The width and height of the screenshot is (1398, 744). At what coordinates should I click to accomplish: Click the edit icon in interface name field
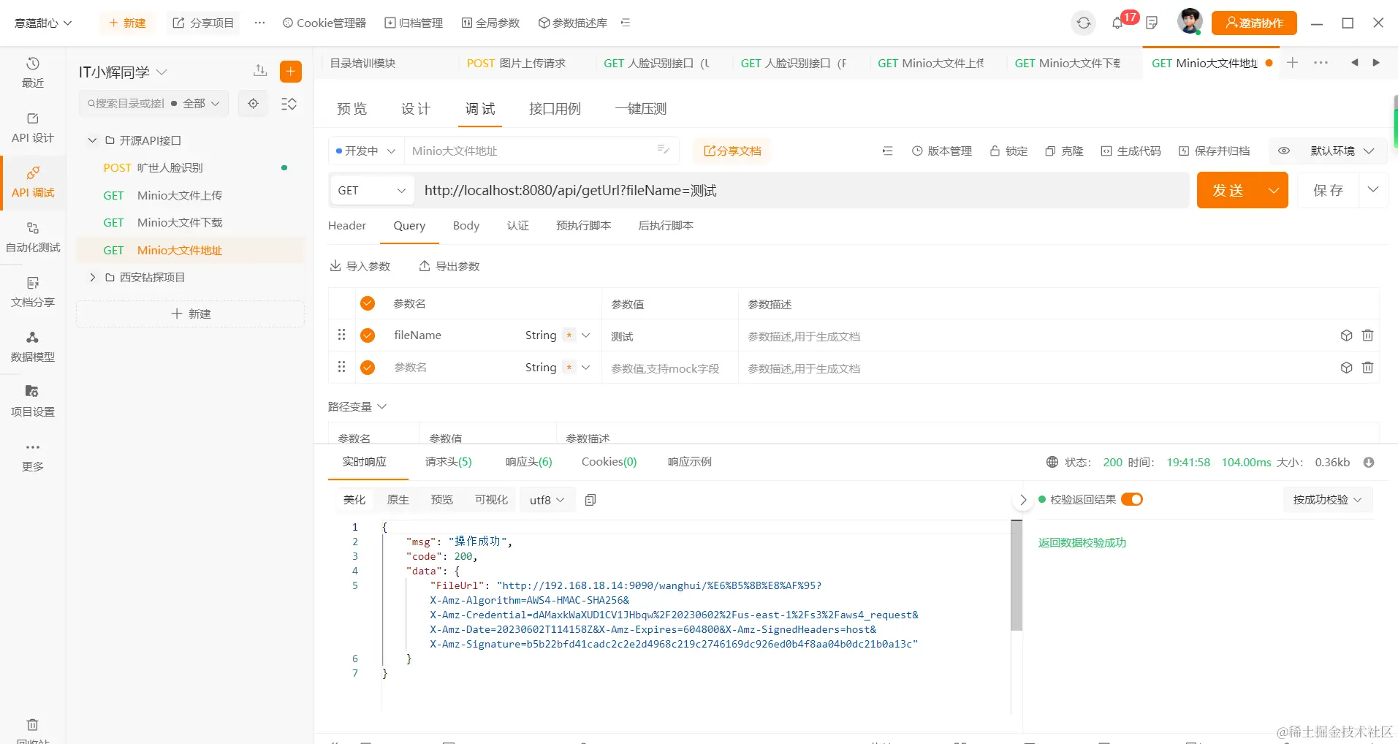pos(664,150)
